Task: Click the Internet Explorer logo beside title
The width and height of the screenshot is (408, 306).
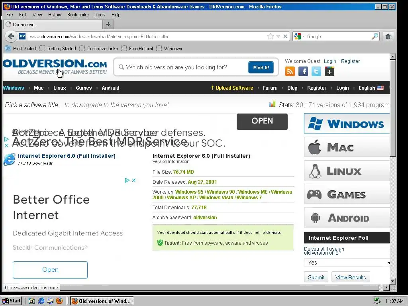Action: point(9,159)
